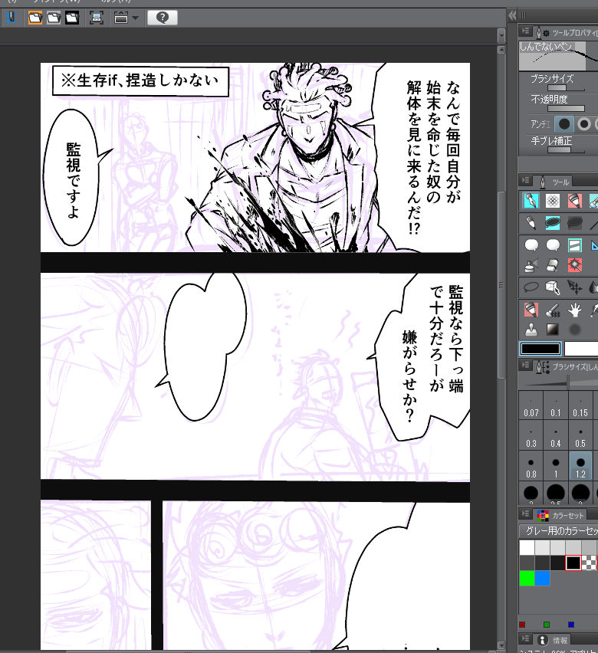Image resolution: width=598 pixels, height=653 pixels.
Task: Open the ブラシサイズ panel menu icon
Action: (525, 366)
